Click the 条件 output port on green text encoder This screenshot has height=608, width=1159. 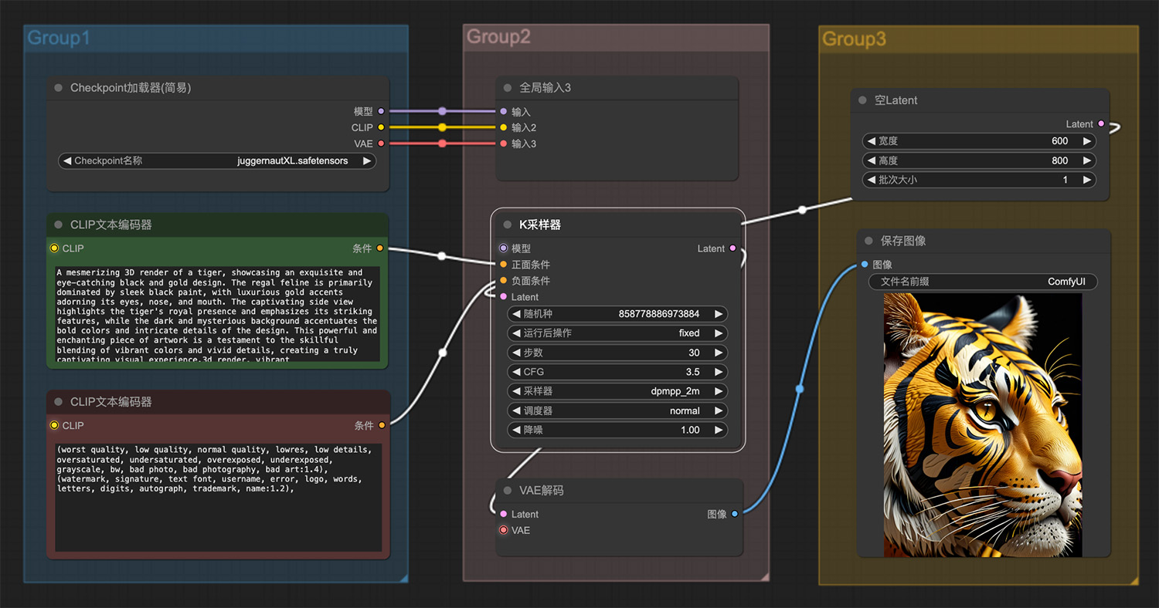click(380, 248)
